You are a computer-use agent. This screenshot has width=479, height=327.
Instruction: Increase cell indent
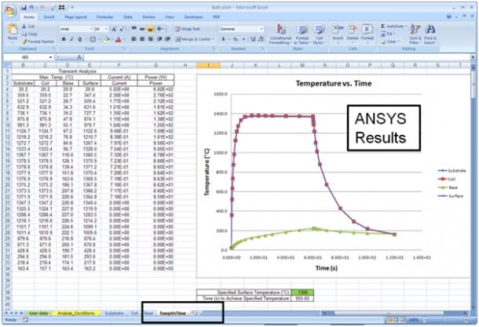(167, 39)
